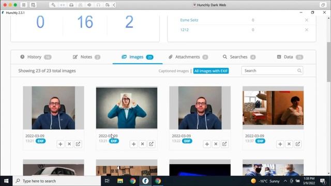Select the Images tab

tap(138, 57)
